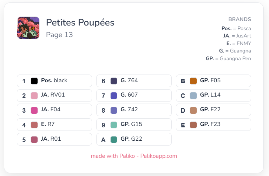Select the GP. F05 orange swatch
This screenshot has width=269, height=176.
click(193, 81)
